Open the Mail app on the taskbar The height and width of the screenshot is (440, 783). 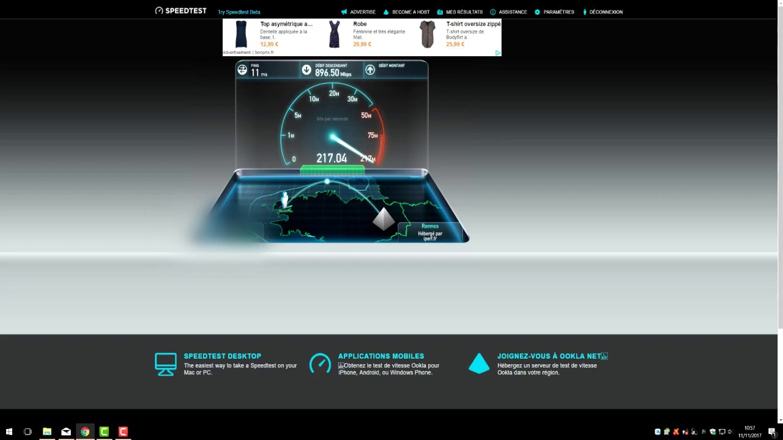pyautogui.click(x=66, y=431)
